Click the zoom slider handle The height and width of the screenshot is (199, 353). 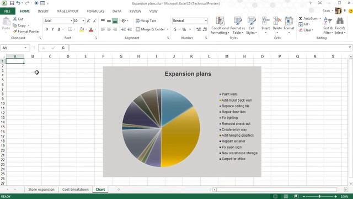(x=320, y=197)
